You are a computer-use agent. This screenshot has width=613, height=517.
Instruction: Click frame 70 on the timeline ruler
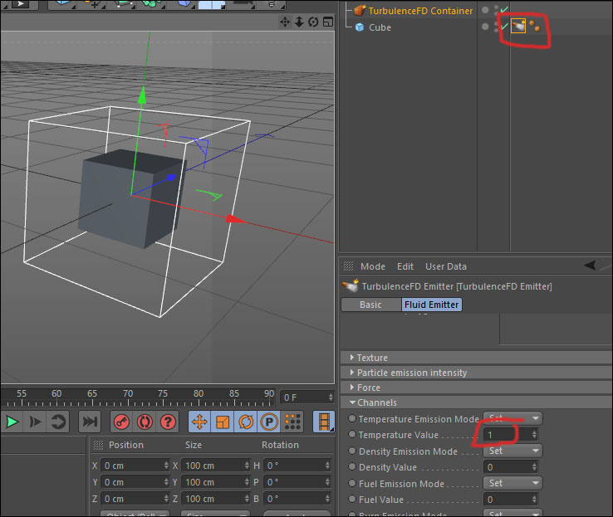click(127, 394)
